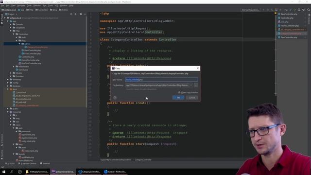This screenshot has width=311, height=175.
Task: Expand the bootstrap folder
Action: (8, 79)
